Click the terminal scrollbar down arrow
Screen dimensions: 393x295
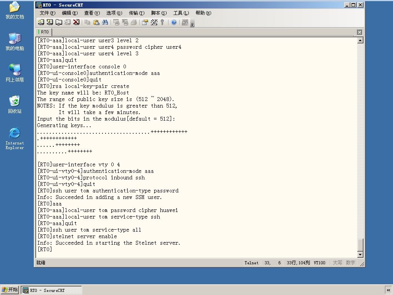click(x=360, y=254)
